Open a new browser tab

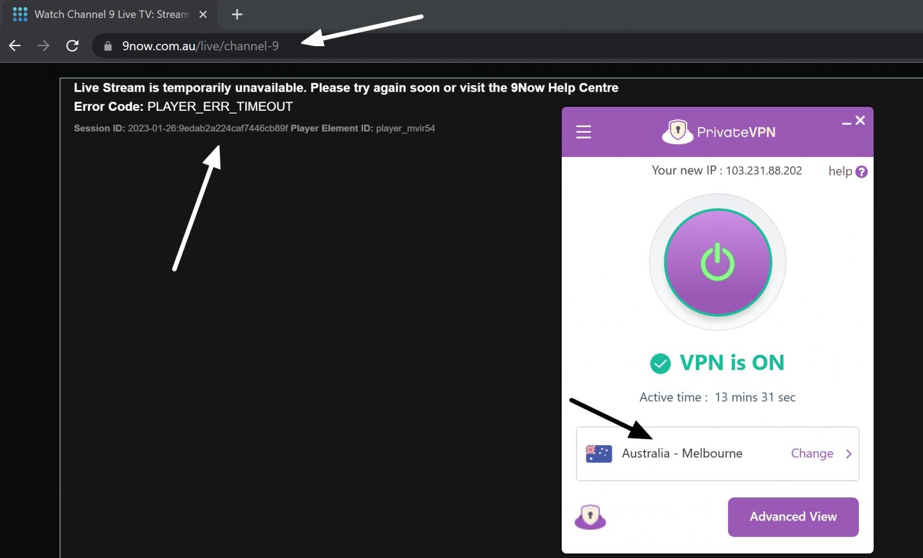tap(237, 14)
